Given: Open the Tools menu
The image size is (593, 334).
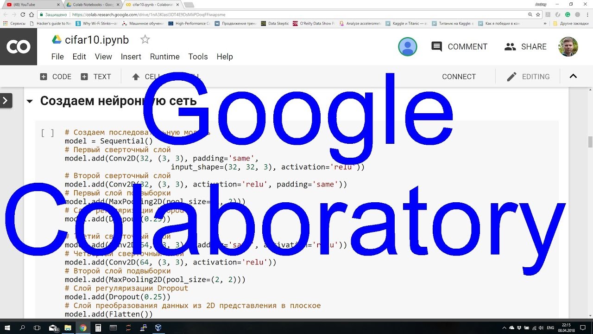Looking at the screenshot, I should pyautogui.click(x=198, y=57).
